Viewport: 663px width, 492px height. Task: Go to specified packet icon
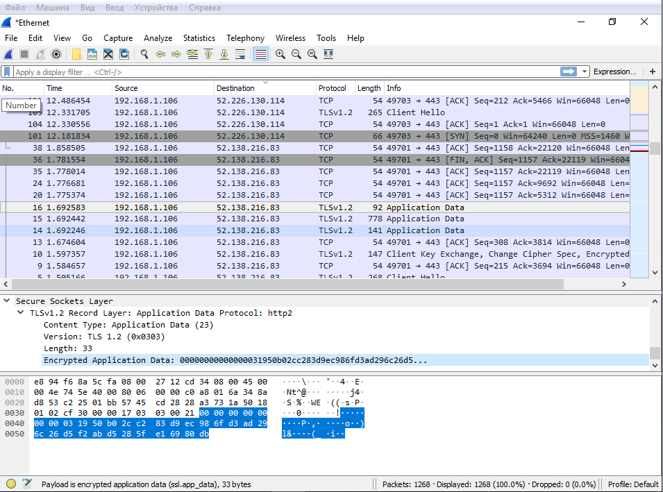[x=192, y=54]
